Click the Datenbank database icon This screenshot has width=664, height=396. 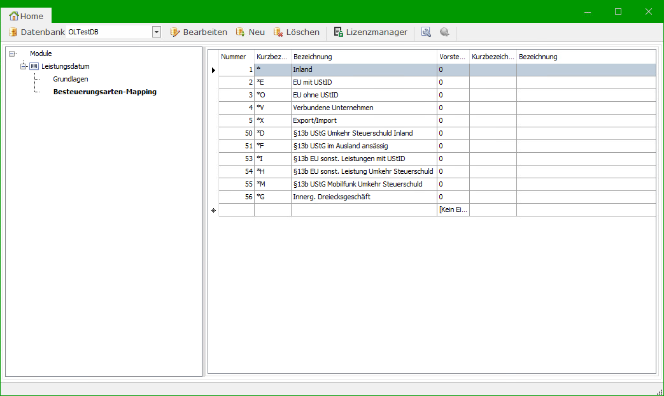[x=13, y=32]
